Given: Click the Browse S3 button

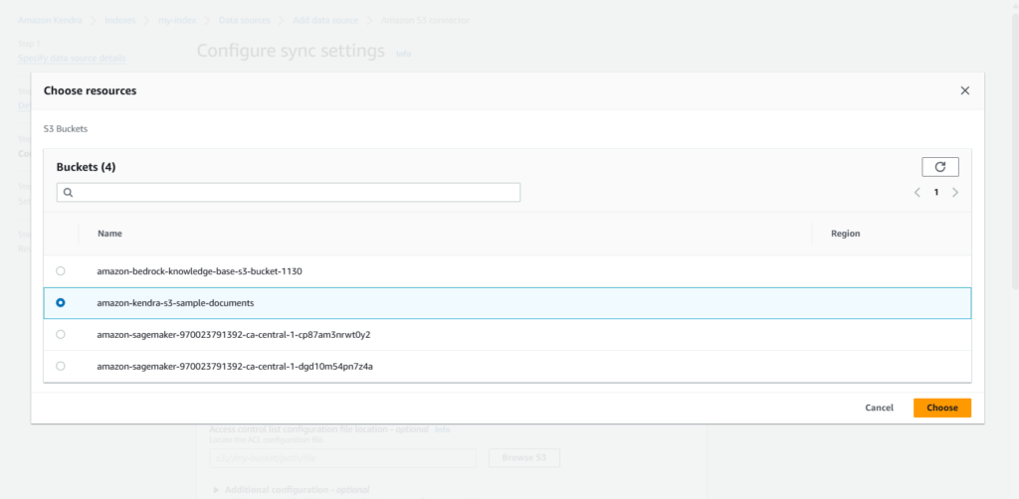Looking at the screenshot, I should (523, 457).
